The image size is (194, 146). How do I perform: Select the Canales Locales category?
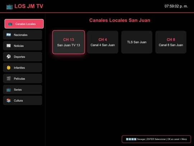(24, 24)
